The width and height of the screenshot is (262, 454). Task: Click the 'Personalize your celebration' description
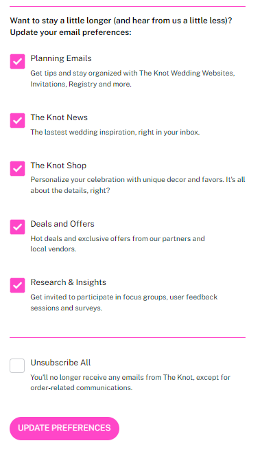[138, 185]
